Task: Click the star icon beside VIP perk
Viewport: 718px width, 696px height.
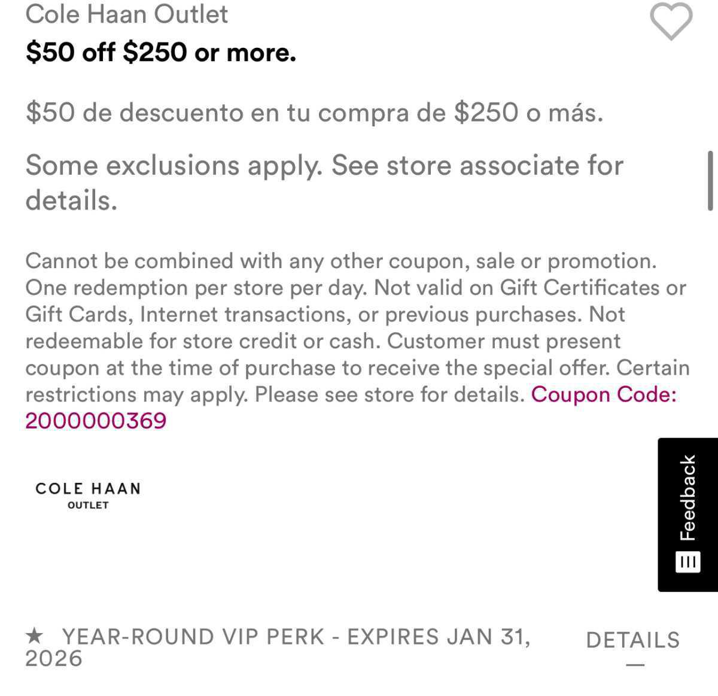Action: [x=35, y=636]
